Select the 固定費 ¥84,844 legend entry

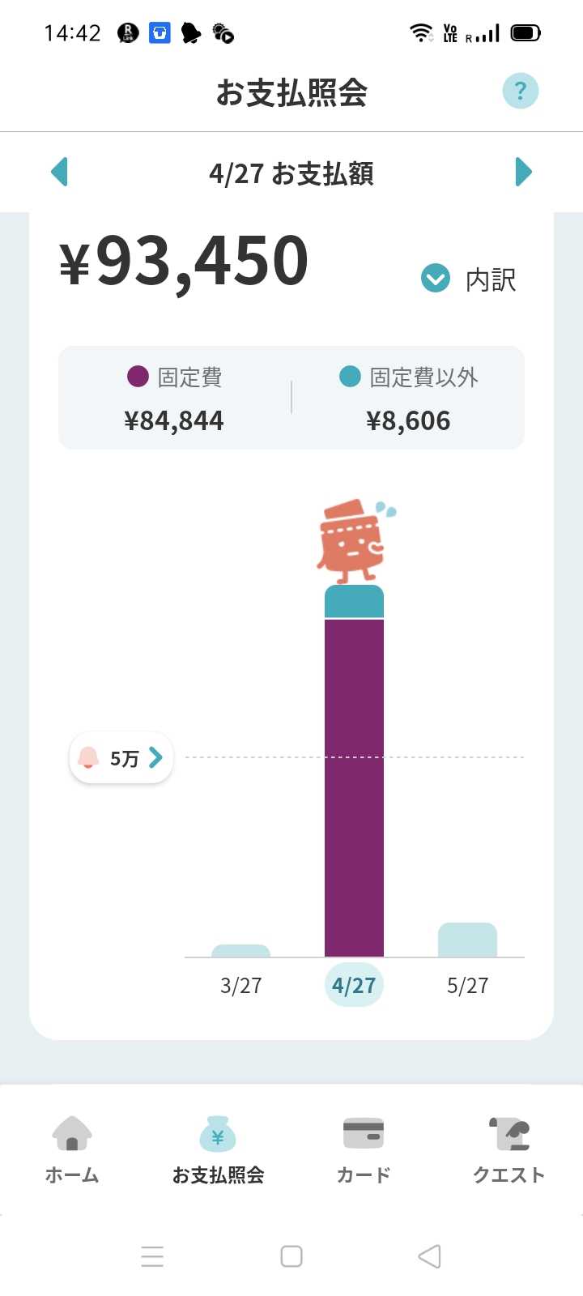pos(174,399)
